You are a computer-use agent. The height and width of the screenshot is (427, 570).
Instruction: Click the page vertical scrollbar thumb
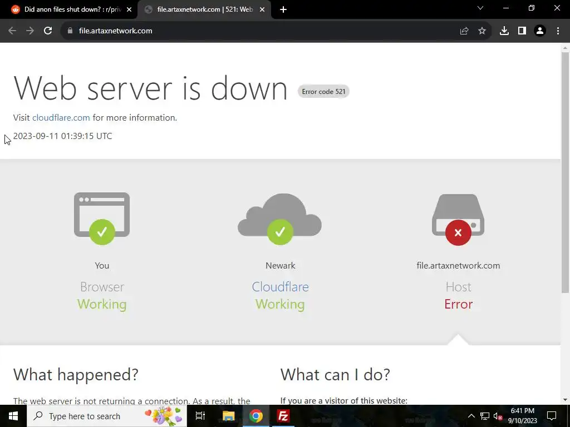click(x=566, y=172)
